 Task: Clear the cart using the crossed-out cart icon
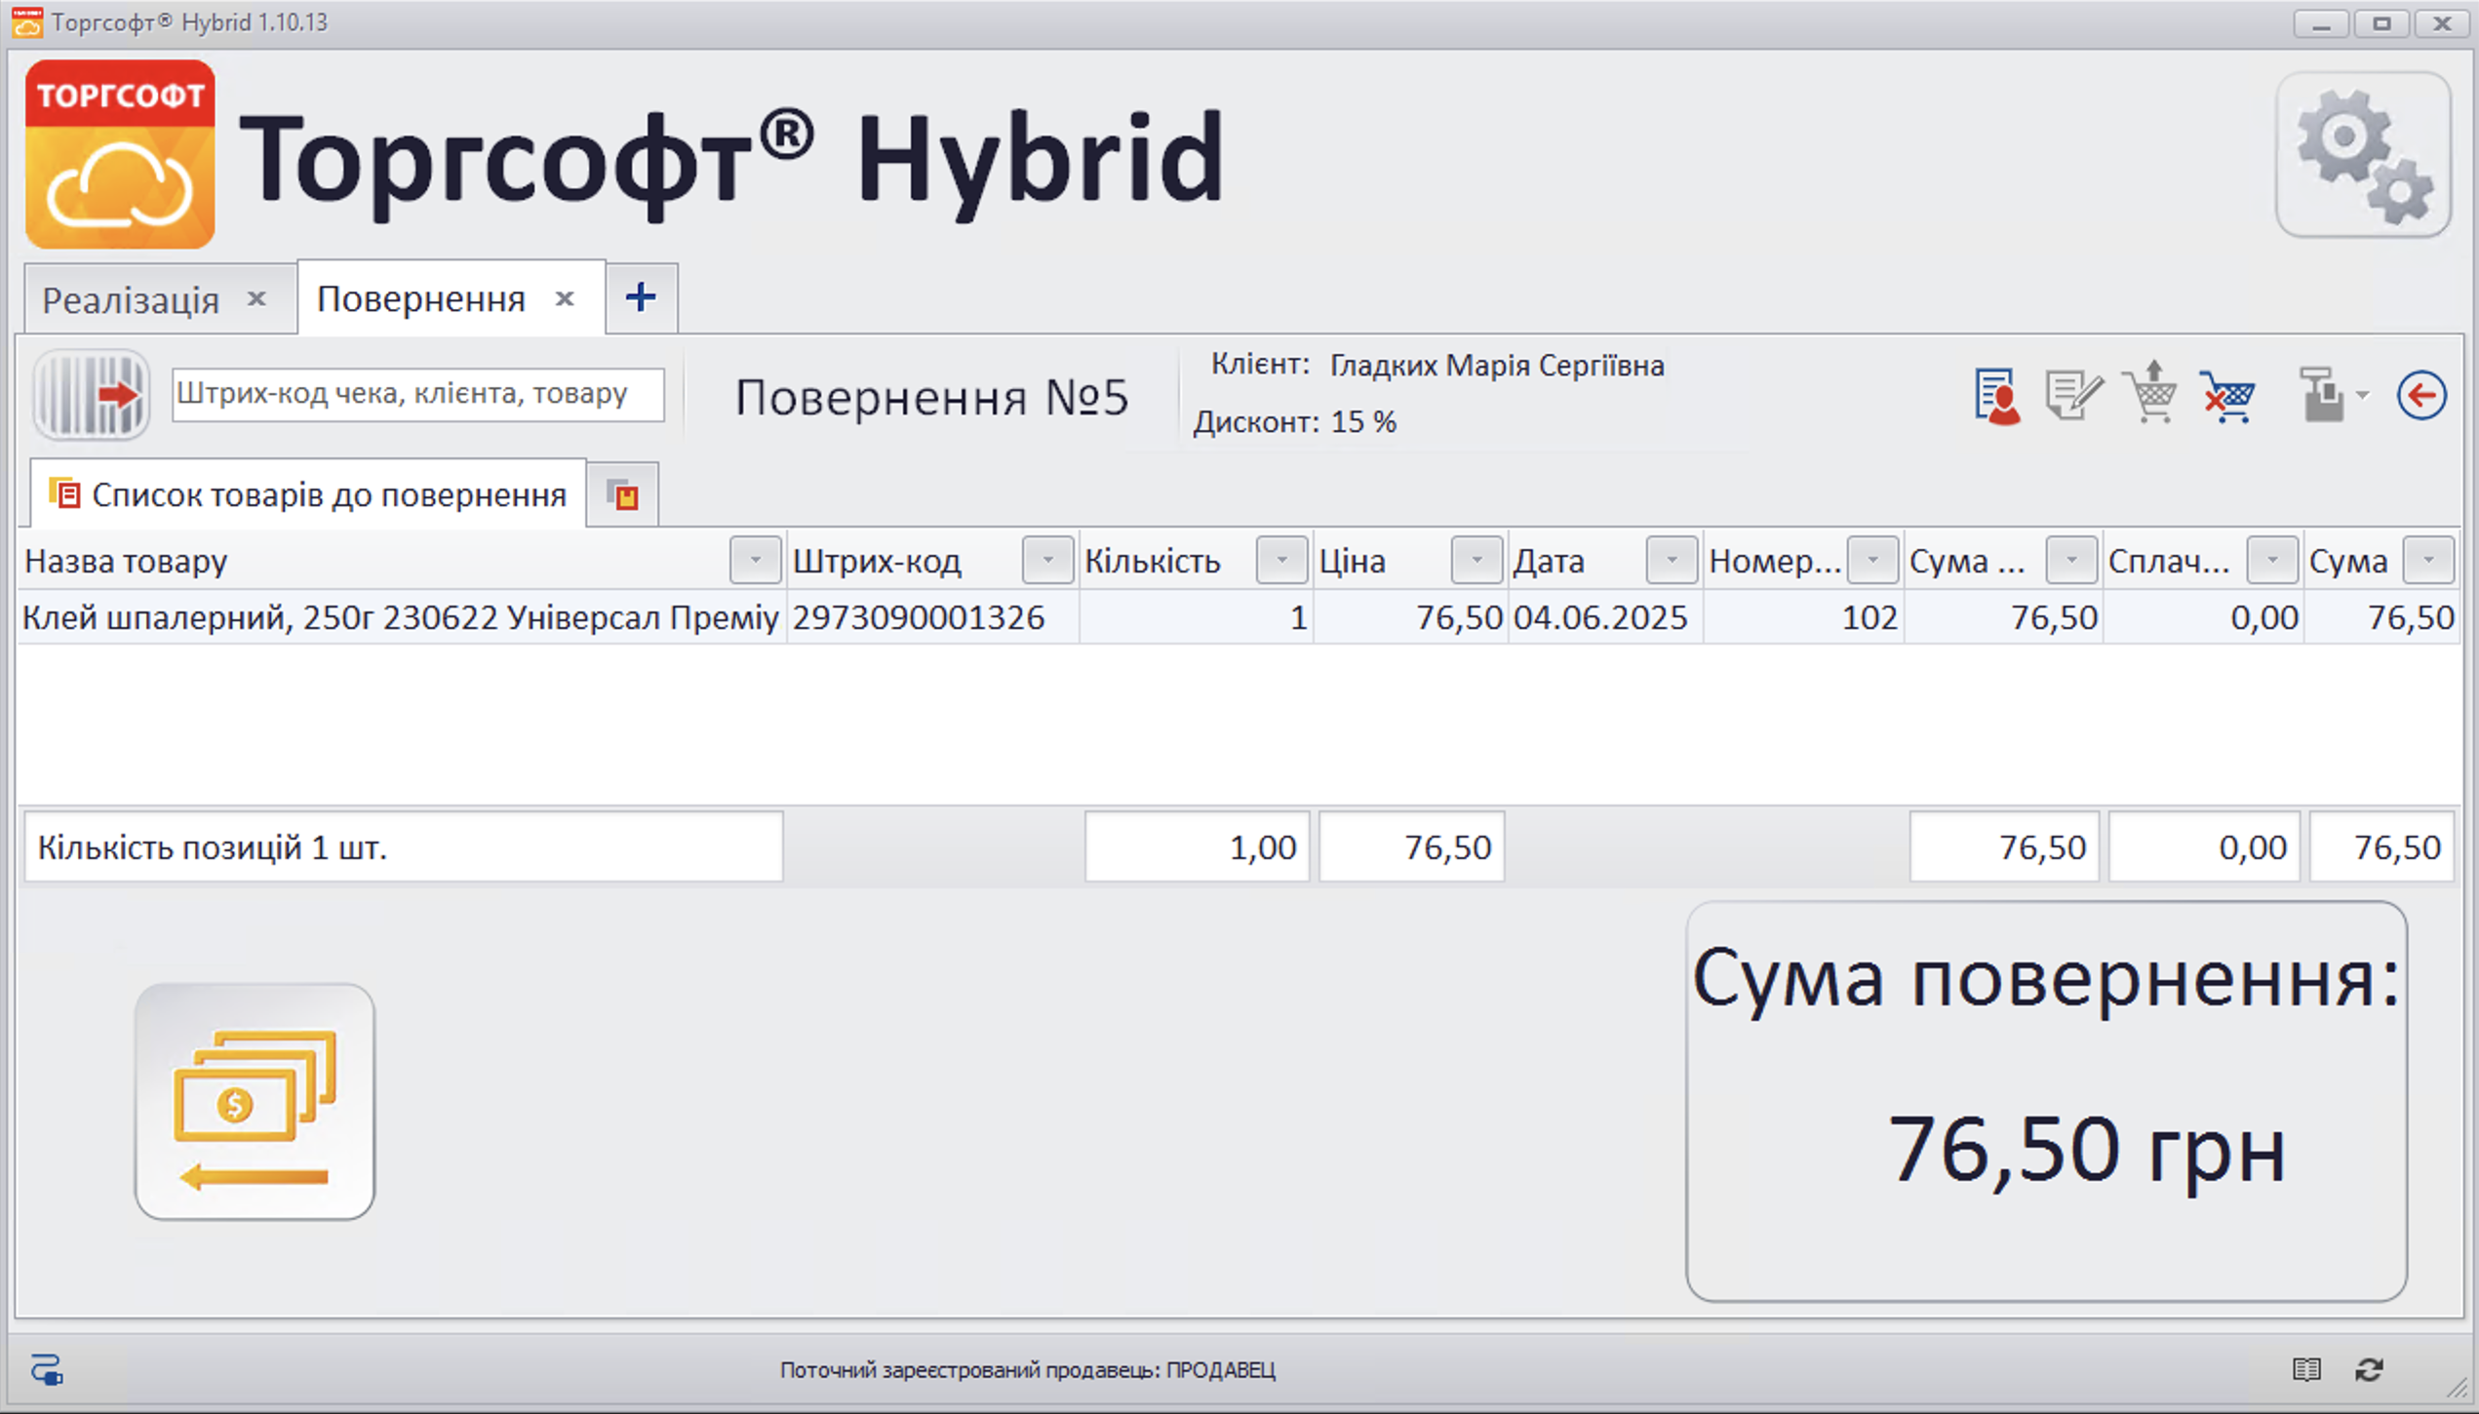tap(2228, 396)
